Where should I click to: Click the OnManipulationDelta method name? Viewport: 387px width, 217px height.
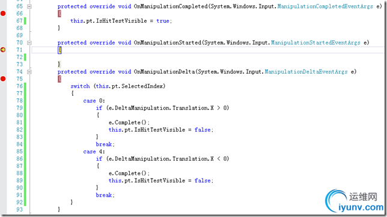point(165,72)
